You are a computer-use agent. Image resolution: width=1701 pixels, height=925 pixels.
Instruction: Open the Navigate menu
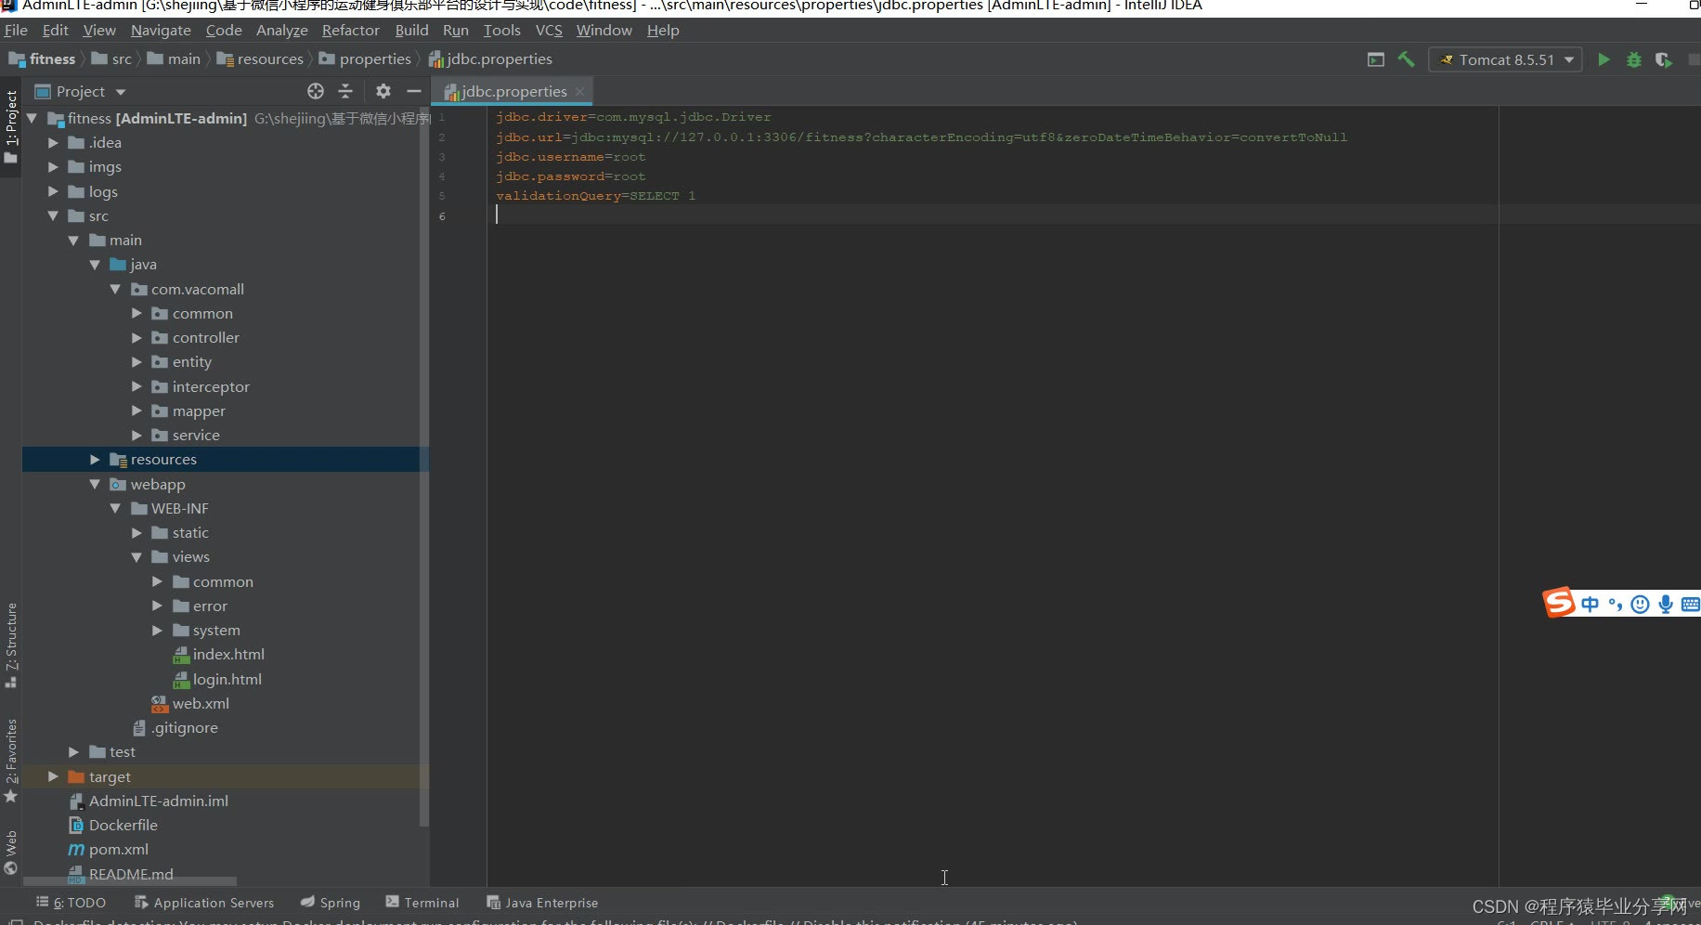click(x=161, y=30)
